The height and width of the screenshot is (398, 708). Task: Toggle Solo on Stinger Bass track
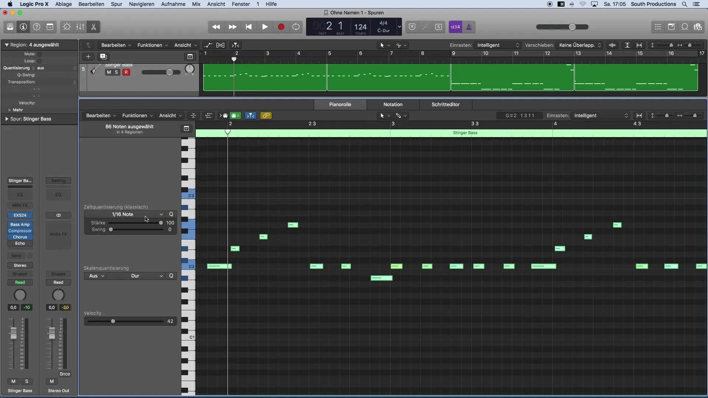[116, 72]
